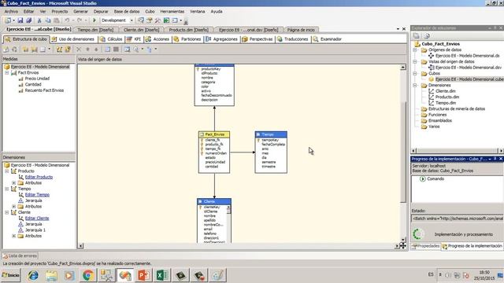Click the Save All icon
The width and height of the screenshot is (504, 283).
pyautogui.click(x=28, y=20)
